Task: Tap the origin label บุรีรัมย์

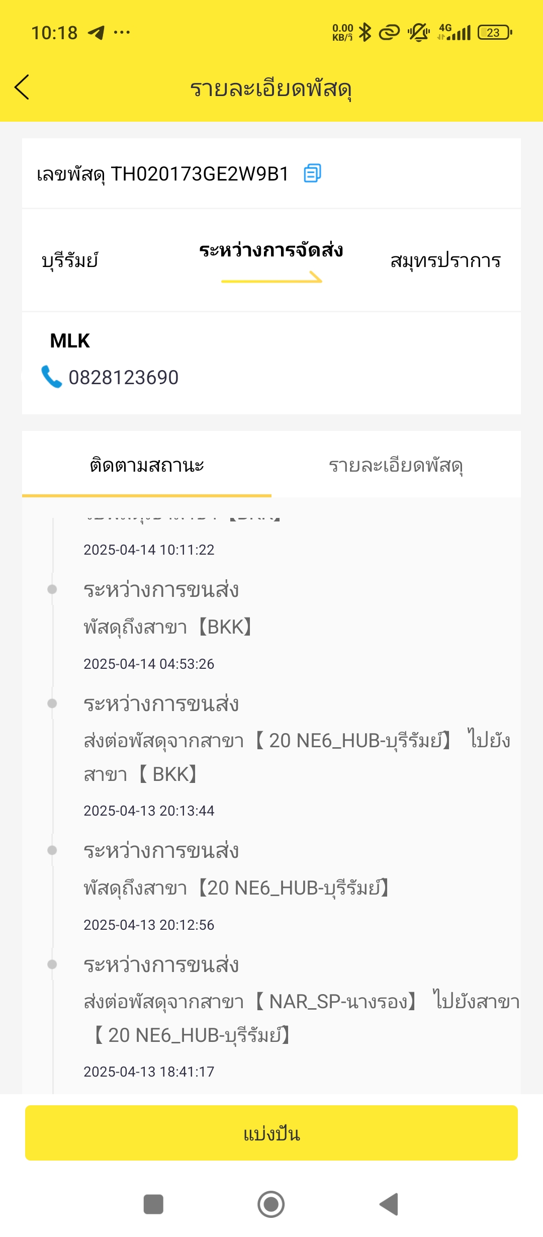Action: (x=70, y=261)
